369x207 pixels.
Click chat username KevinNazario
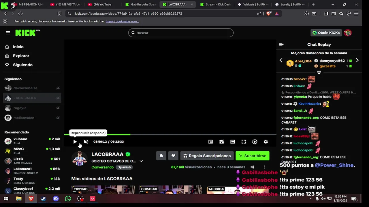[309, 104]
